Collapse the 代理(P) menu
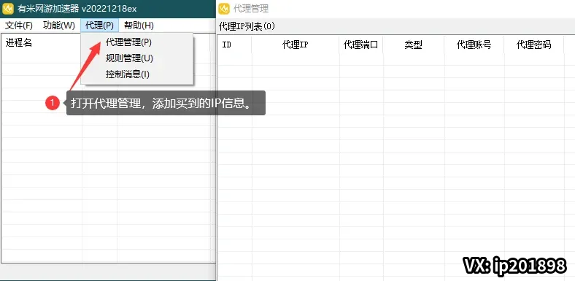Screen dimensions: 575x281 (99, 26)
